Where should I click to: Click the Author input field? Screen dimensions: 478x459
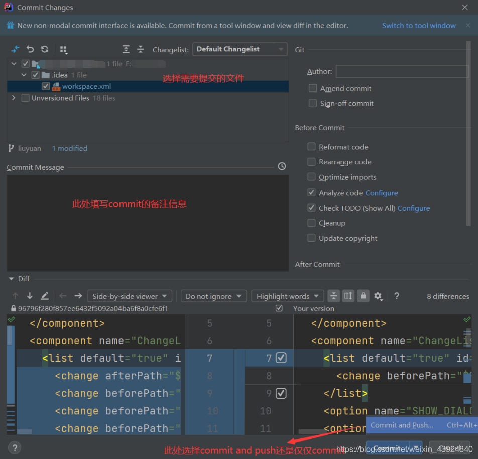point(402,72)
